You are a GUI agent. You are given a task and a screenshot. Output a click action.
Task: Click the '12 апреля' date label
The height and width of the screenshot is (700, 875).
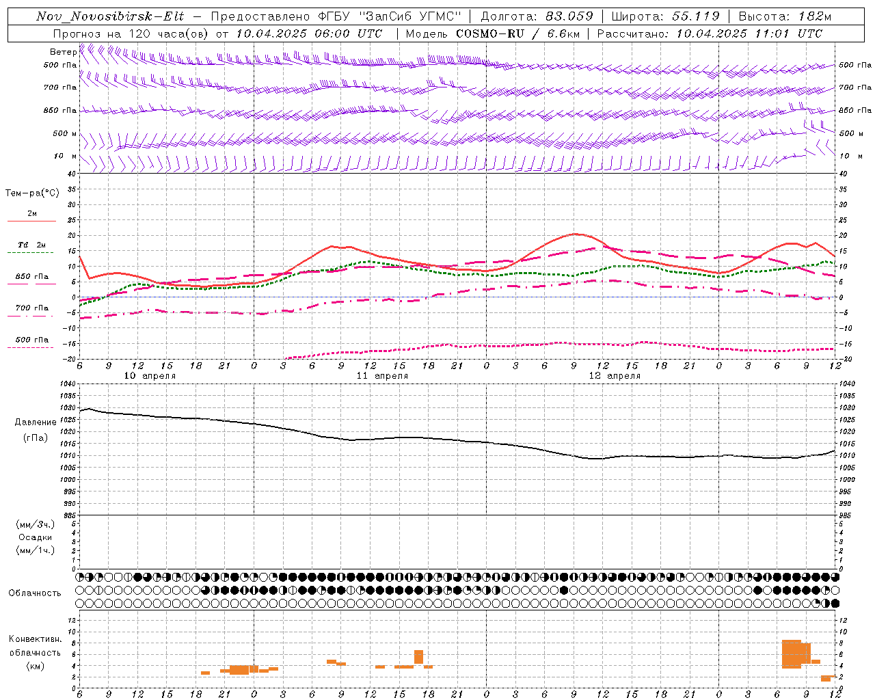(615, 376)
